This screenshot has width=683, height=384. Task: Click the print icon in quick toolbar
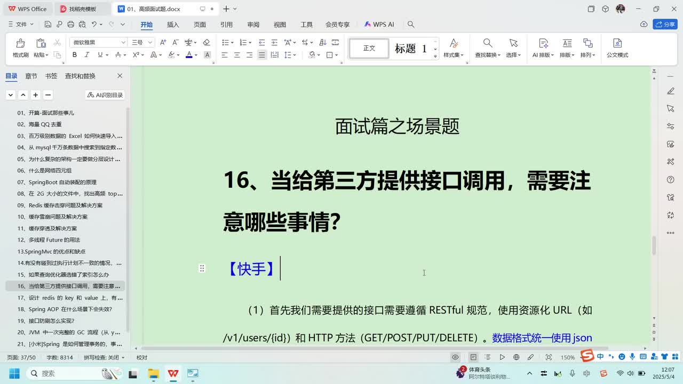click(71, 25)
